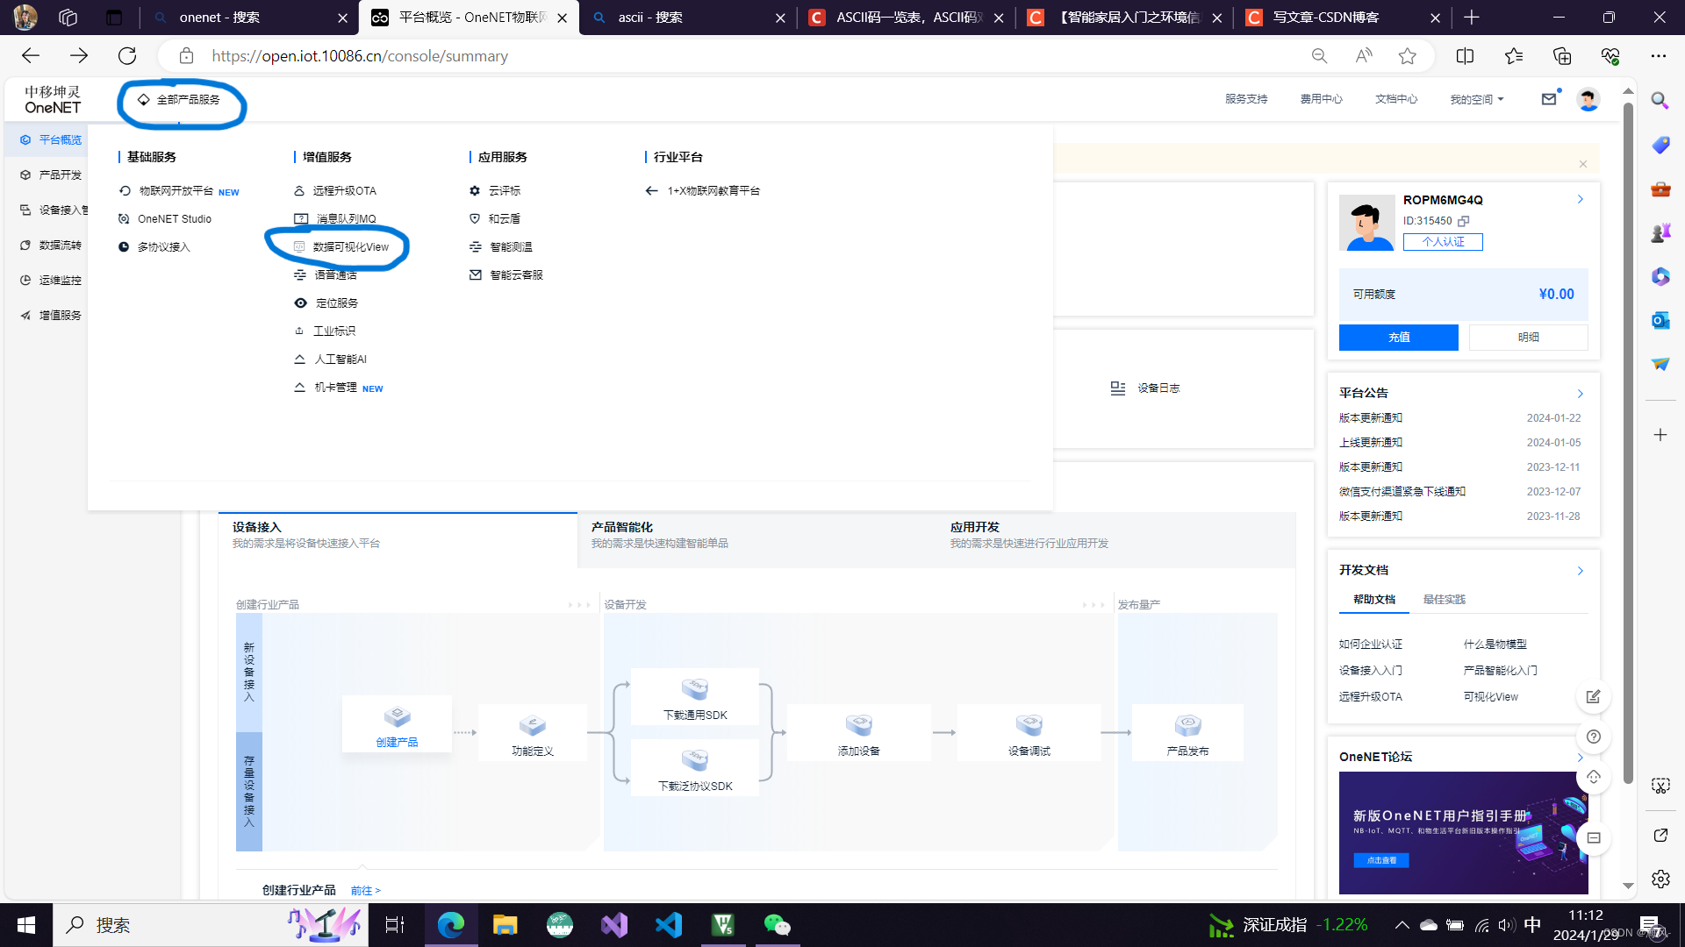Screen dimensions: 1685x947
Task: Expand 我的空间 dropdown
Action: (1477, 99)
